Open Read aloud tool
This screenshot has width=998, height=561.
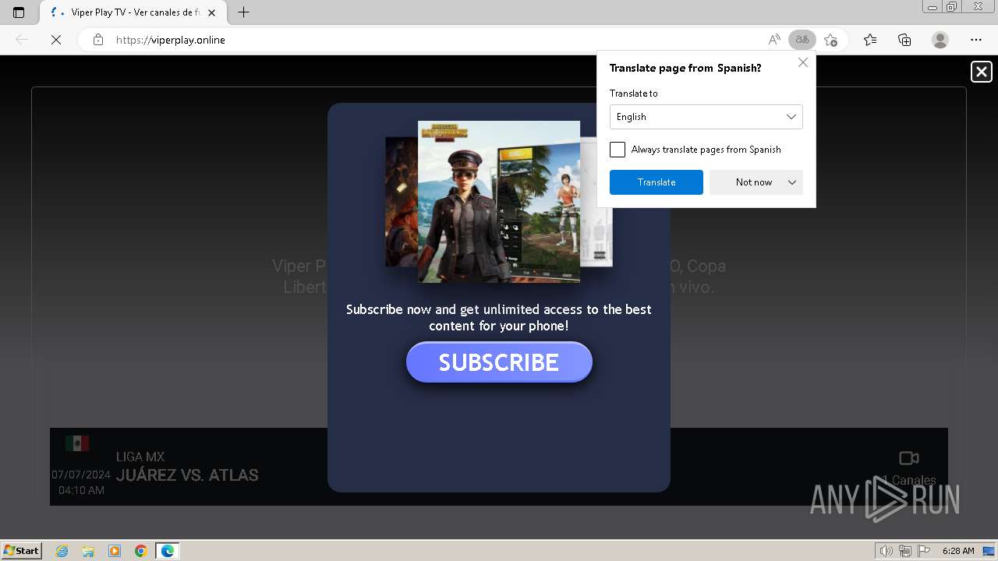pos(774,40)
